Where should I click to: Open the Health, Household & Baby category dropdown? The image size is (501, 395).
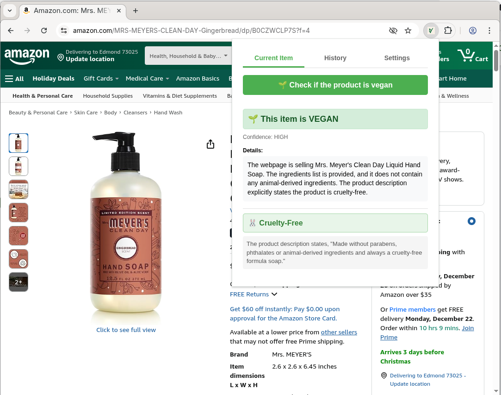point(188,56)
